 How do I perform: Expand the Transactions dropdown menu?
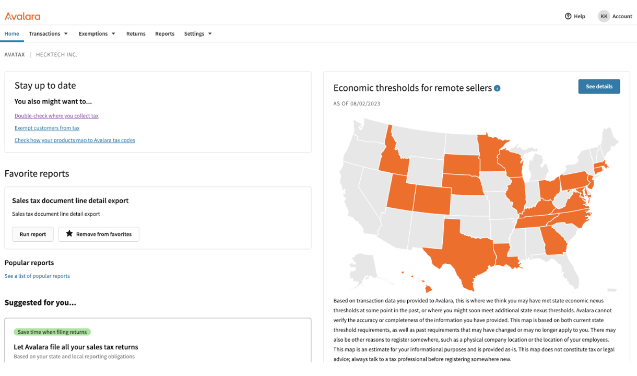(48, 34)
